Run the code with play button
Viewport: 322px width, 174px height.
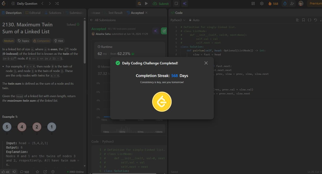pos(146,3)
